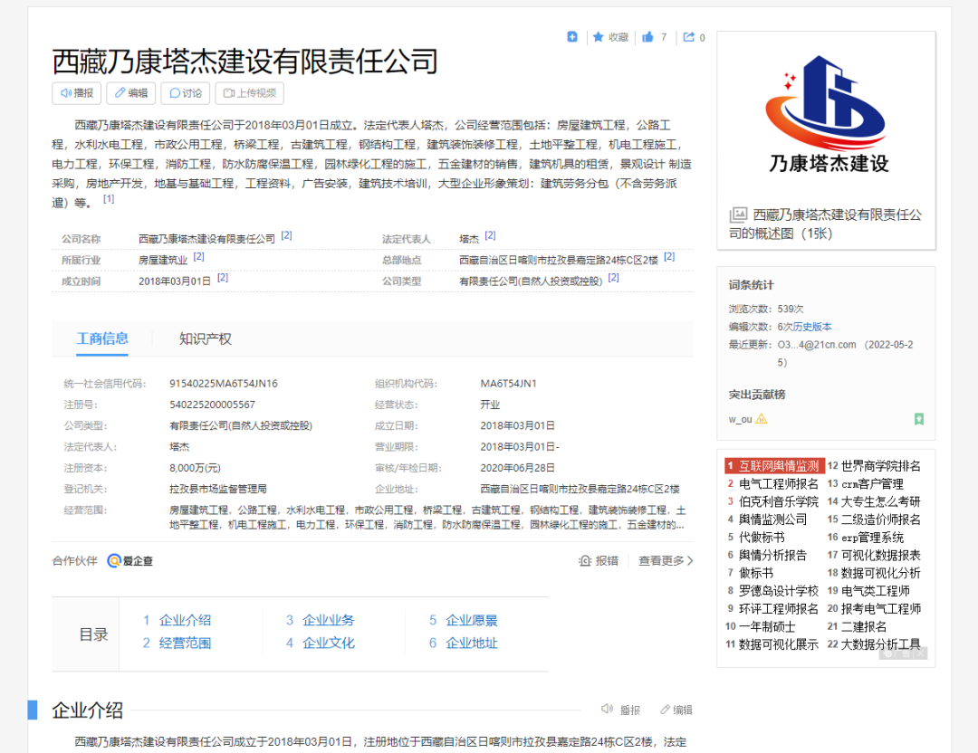
Task: Open ad link 二建报名
Action: (x=864, y=626)
